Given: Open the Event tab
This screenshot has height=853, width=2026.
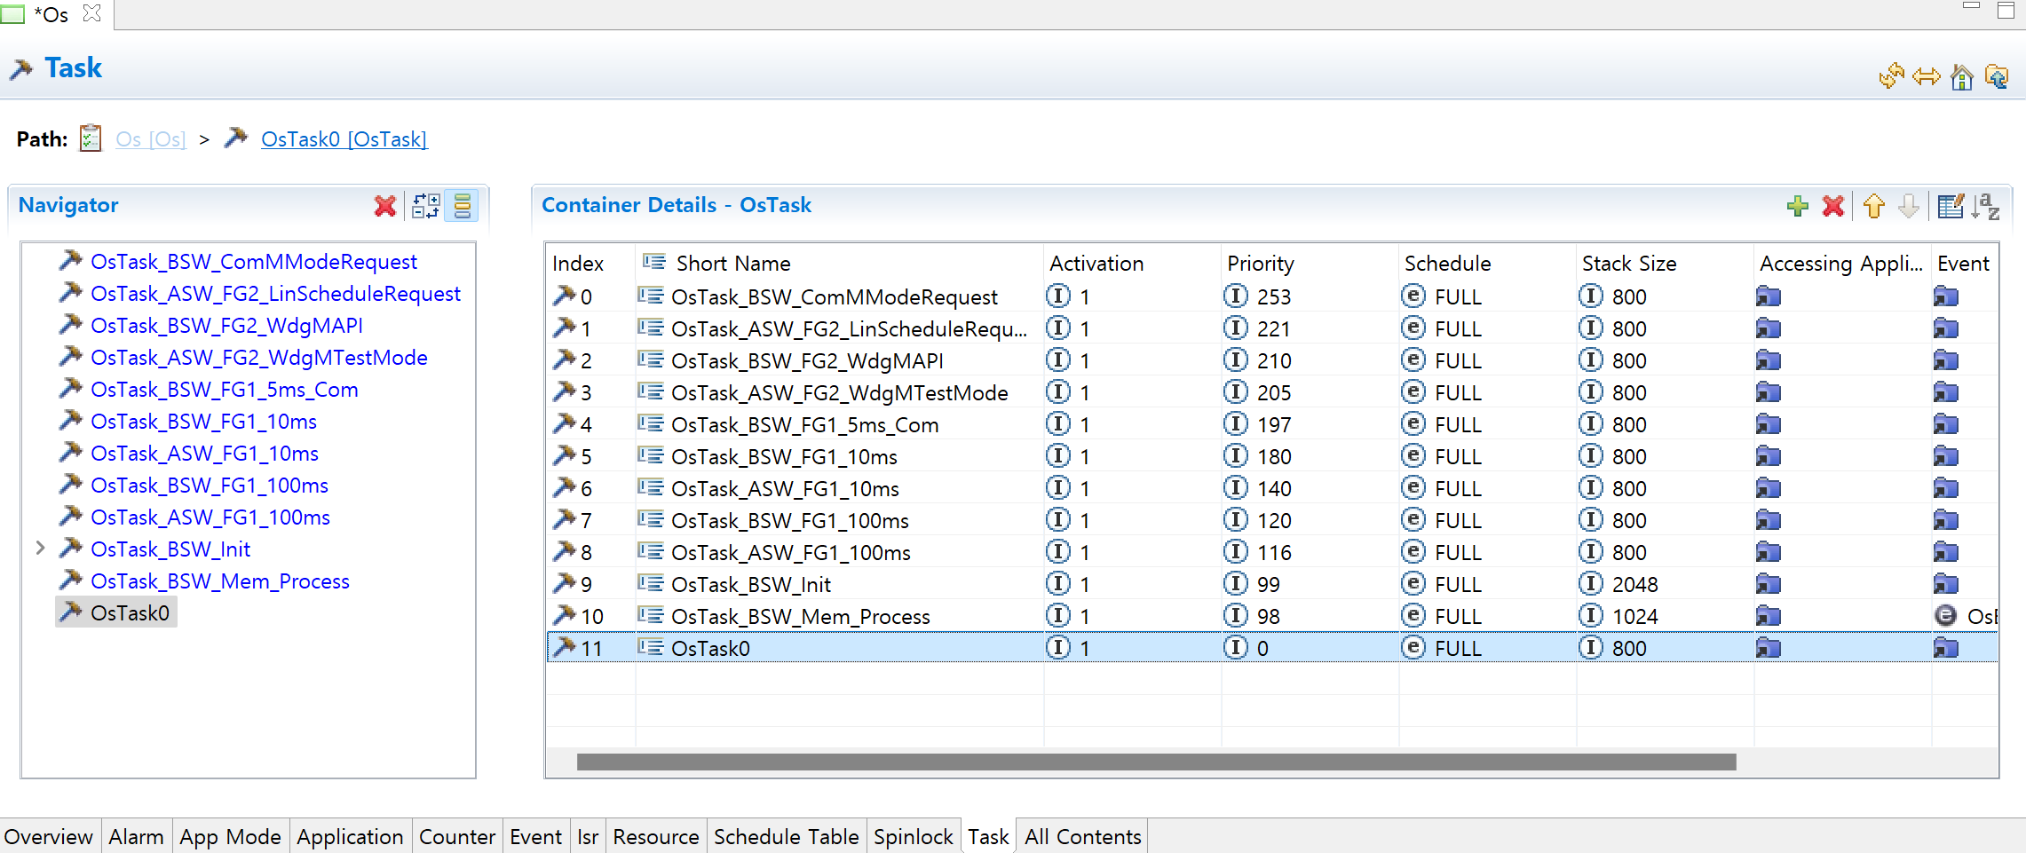Looking at the screenshot, I should tap(535, 837).
